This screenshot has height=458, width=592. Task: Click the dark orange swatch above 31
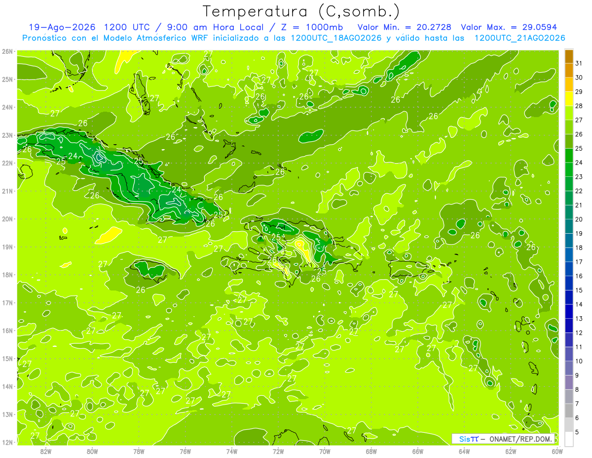point(569,56)
